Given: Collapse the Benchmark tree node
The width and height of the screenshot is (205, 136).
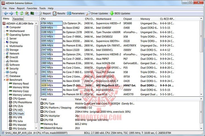Looking at the screenshot, I should pyautogui.click(x=4, y=80).
